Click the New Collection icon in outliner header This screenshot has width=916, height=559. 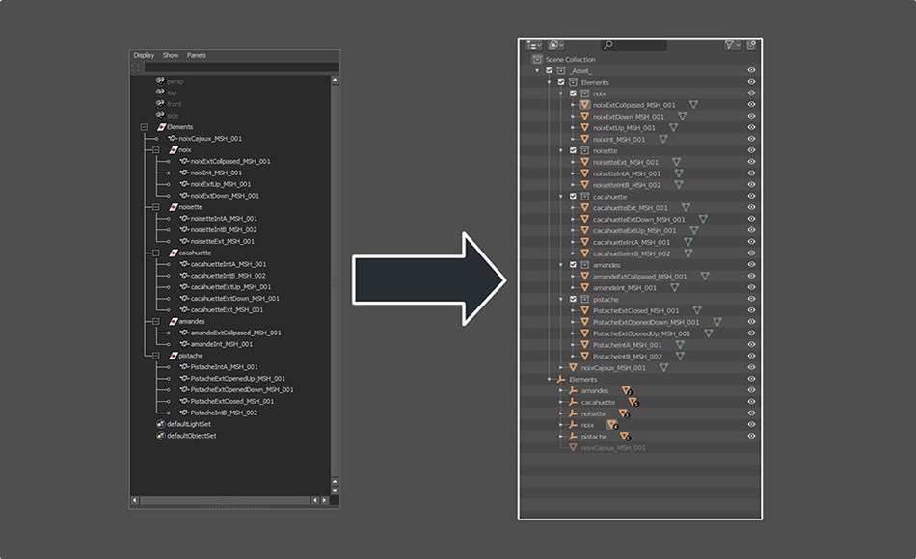point(752,45)
